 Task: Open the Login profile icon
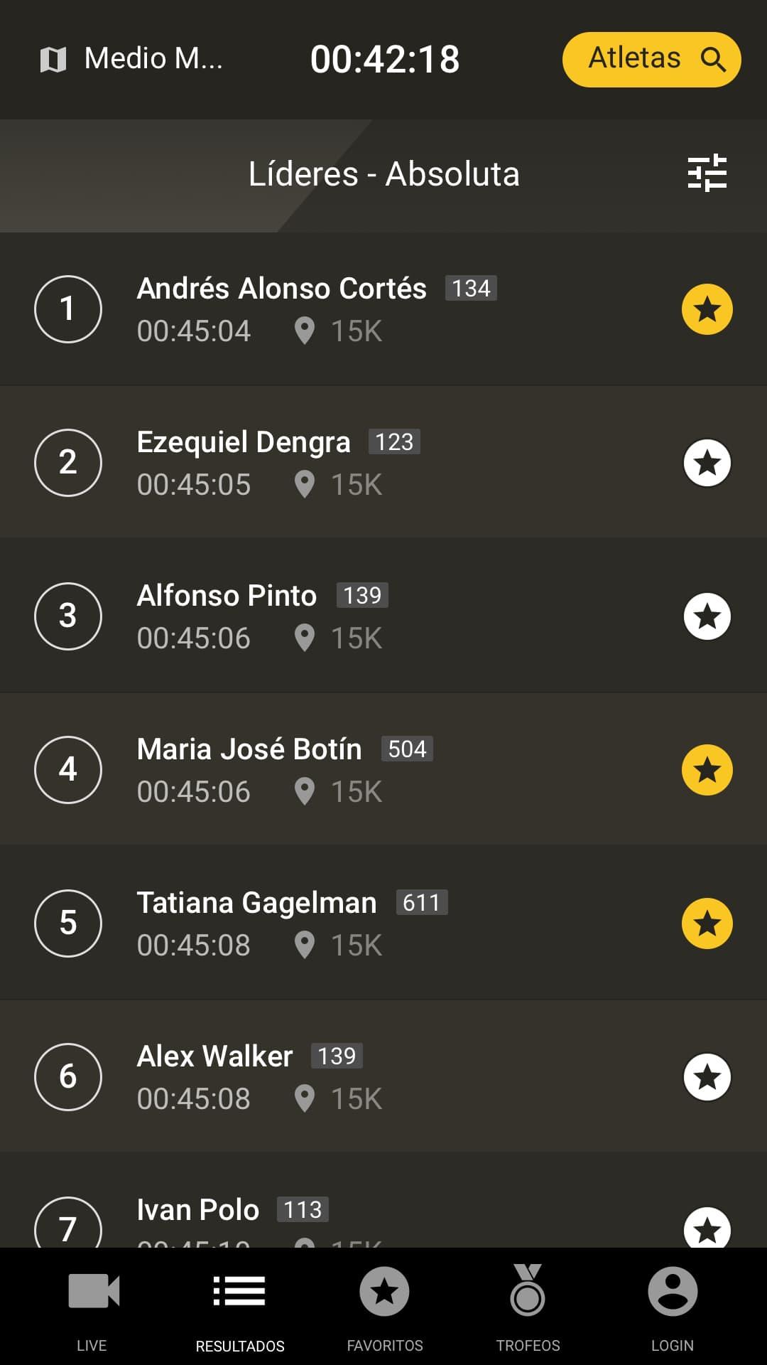[673, 1291]
